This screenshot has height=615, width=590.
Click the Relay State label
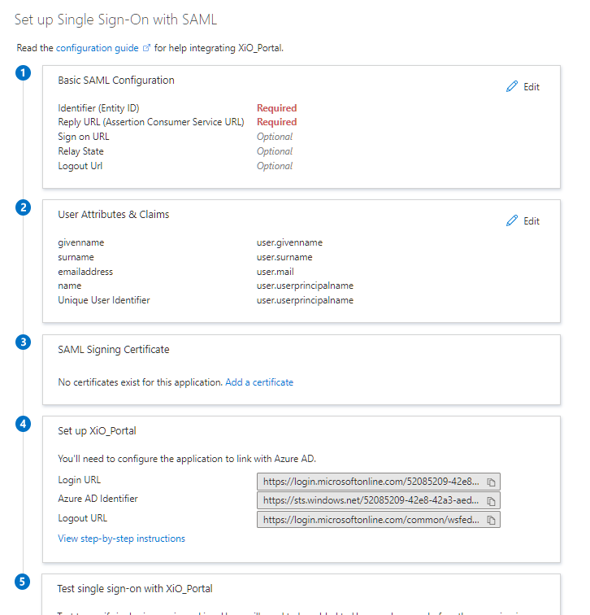[x=80, y=151]
